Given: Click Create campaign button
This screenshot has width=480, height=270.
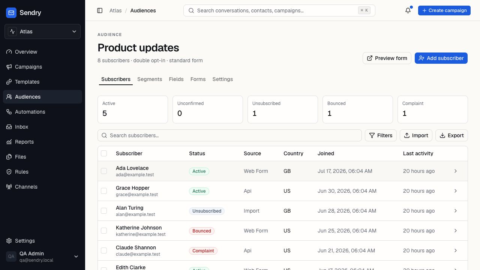Looking at the screenshot, I should tap(444, 10).
